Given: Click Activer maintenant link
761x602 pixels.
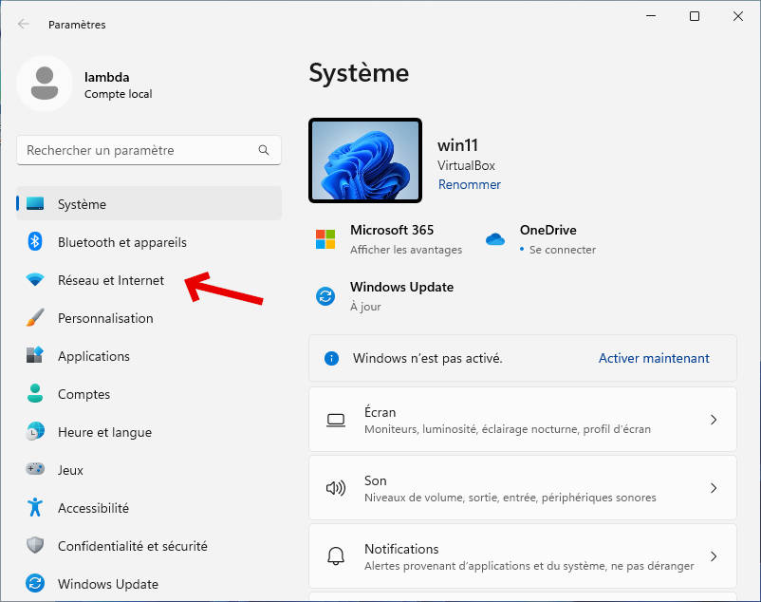Looking at the screenshot, I should coord(654,358).
